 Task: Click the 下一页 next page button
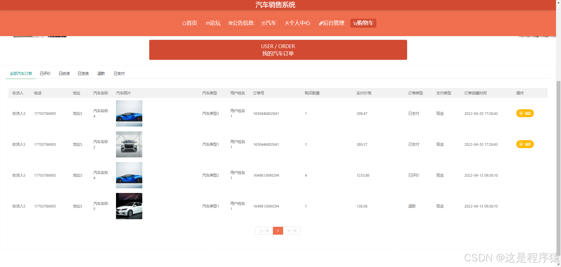[292, 231]
